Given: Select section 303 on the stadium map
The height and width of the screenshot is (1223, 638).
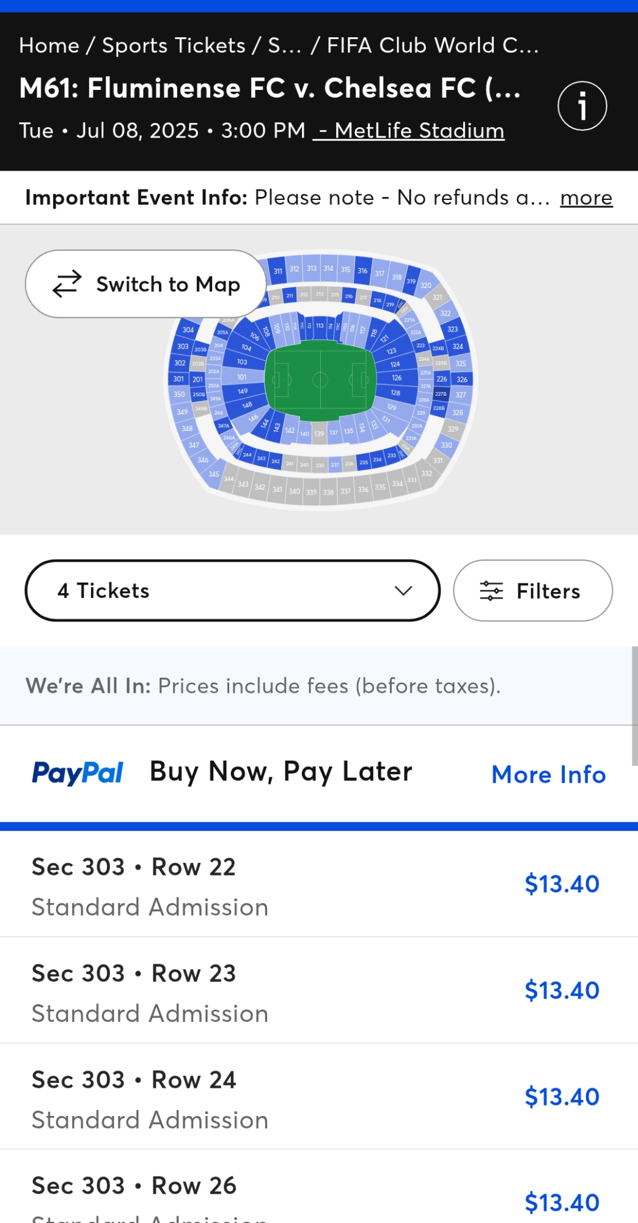Looking at the screenshot, I should coord(183,346).
